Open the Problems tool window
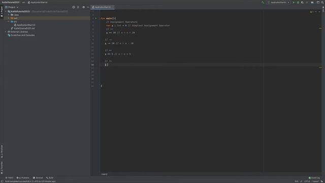325x183 pixels. [x=23, y=178]
